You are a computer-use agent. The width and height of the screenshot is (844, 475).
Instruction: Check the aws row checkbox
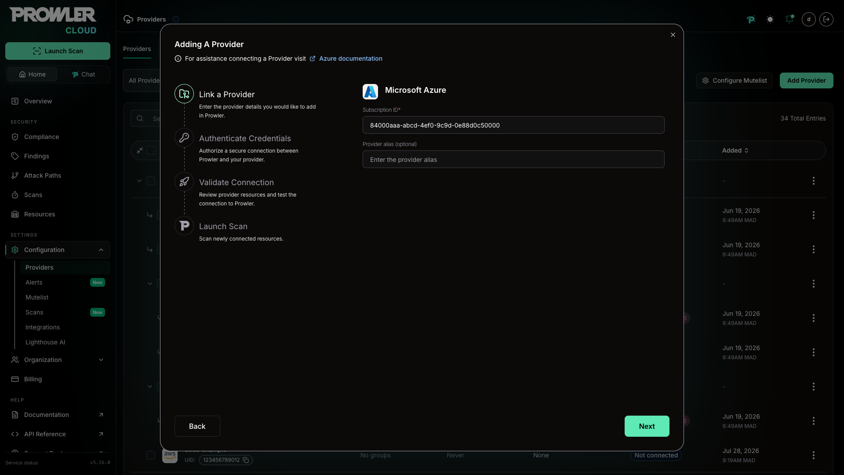pyautogui.click(x=151, y=455)
